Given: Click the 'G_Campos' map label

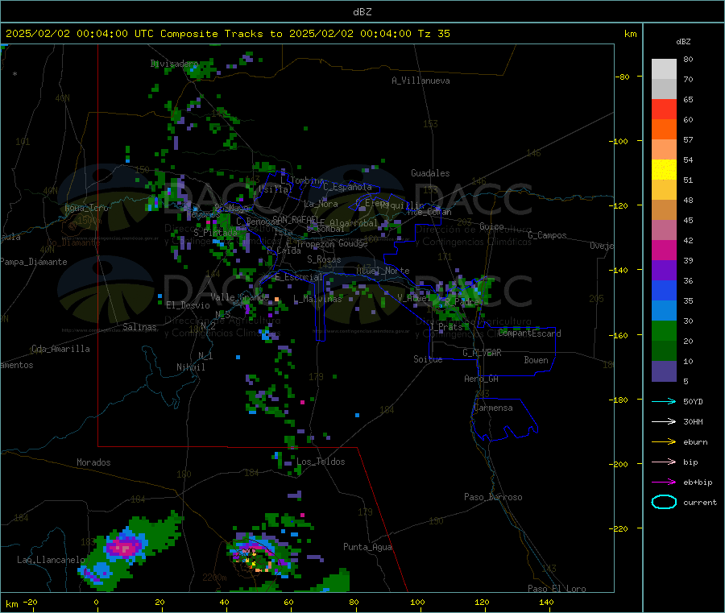Looking at the screenshot, I should [547, 235].
